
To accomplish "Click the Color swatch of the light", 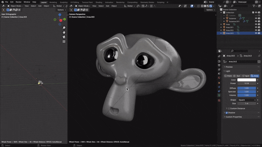I will click(x=247, y=80).
